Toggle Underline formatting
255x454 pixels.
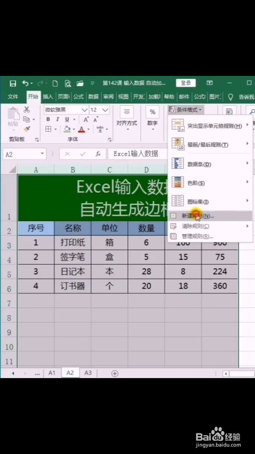67,120
